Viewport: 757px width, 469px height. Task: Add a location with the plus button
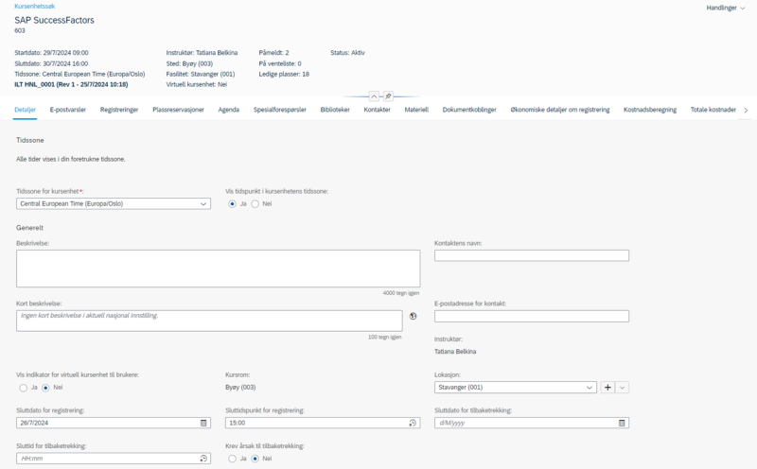(x=607, y=387)
